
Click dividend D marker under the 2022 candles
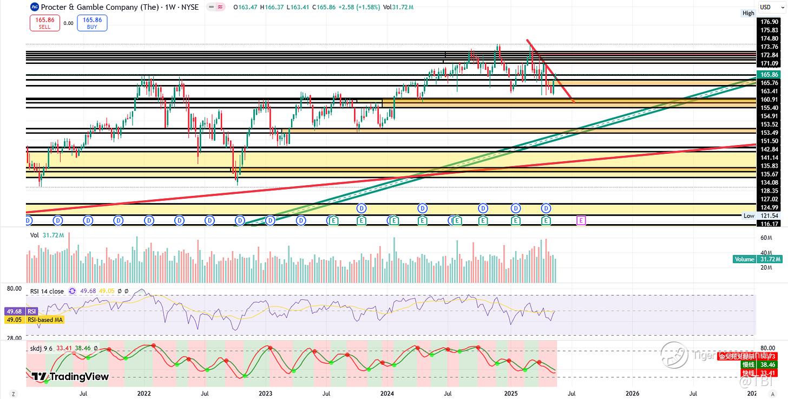tap(149, 220)
